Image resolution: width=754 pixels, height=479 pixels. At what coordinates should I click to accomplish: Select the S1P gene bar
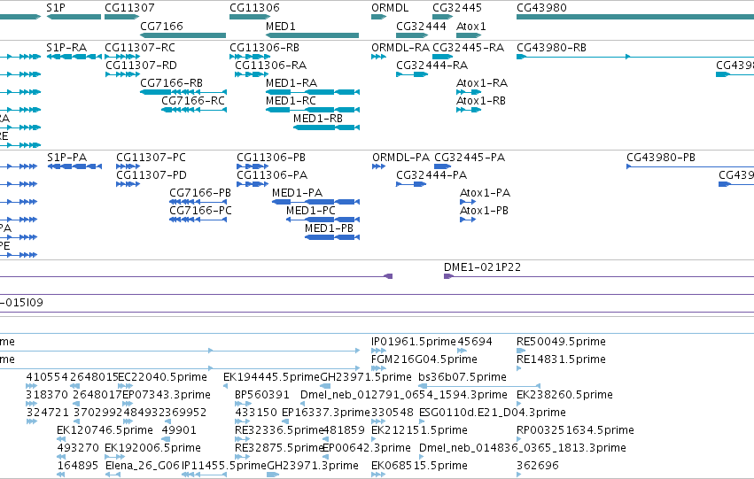74,17
